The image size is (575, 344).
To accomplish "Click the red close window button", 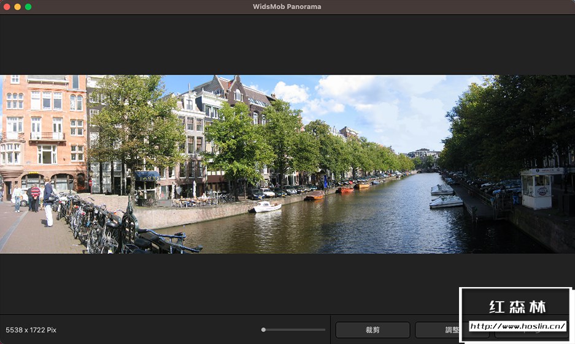I will tap(7, 7).
